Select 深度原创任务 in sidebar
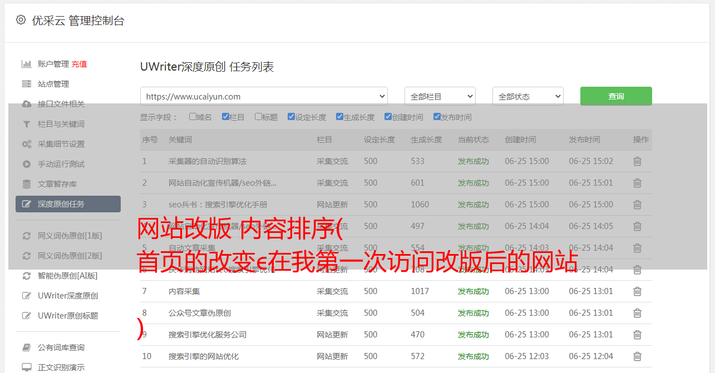715x373 pixels. coord(68,204)
